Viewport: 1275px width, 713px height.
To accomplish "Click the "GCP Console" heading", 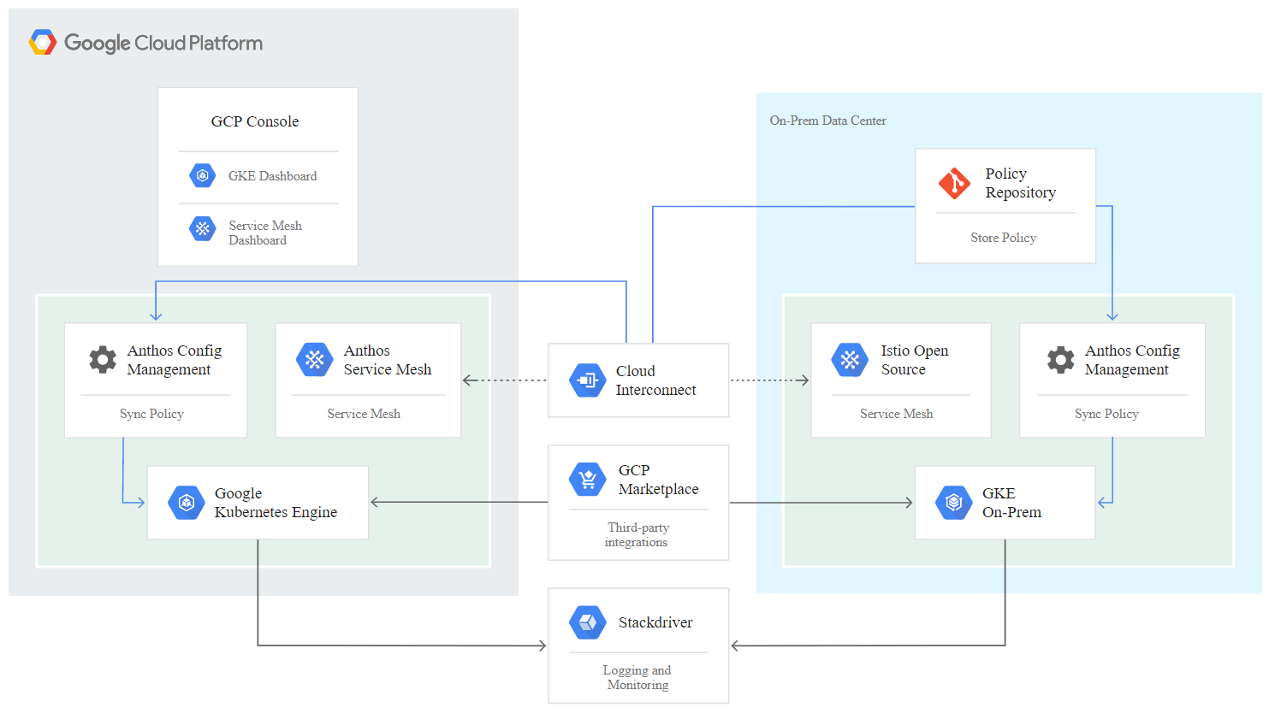I will pyautogui.click(x=255, y=121).
